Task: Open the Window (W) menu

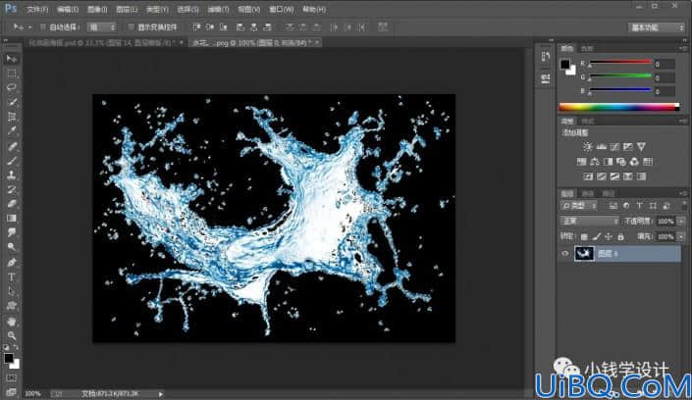Action: tap(281, 9)
